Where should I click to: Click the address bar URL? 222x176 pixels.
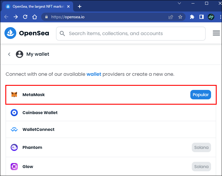68,17
